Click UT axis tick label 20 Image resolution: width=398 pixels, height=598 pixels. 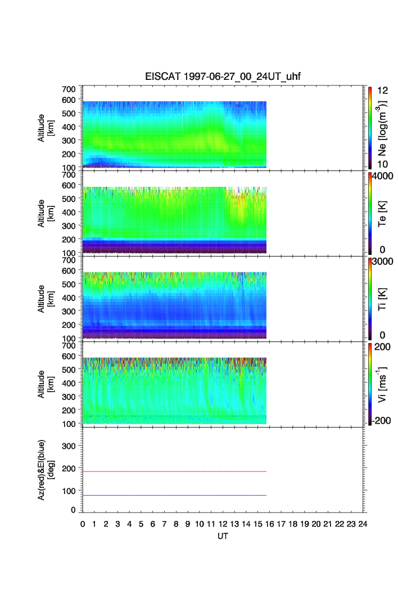tap(316, 524)
